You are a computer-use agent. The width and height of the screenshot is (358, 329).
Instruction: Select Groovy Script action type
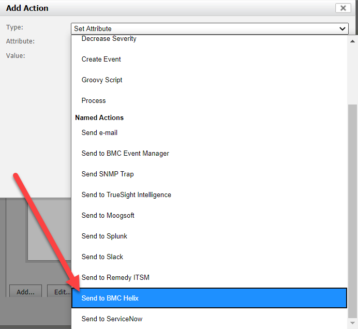point(209,80)
